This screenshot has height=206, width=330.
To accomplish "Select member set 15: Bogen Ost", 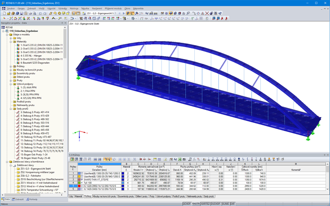I will click(x=34, y=155).
